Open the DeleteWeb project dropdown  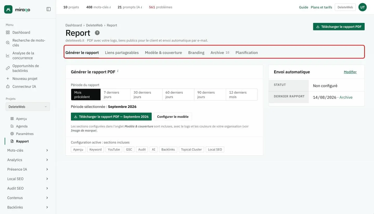[x=28, y=107]
